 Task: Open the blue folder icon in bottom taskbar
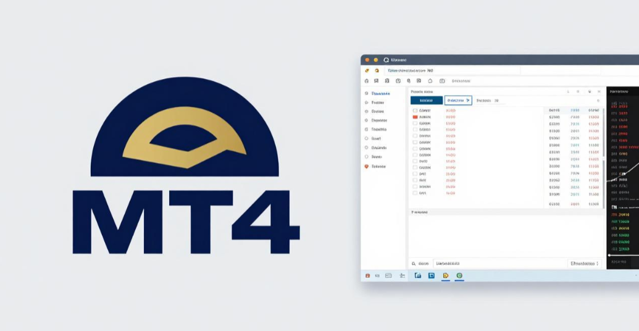coord(418,275)
